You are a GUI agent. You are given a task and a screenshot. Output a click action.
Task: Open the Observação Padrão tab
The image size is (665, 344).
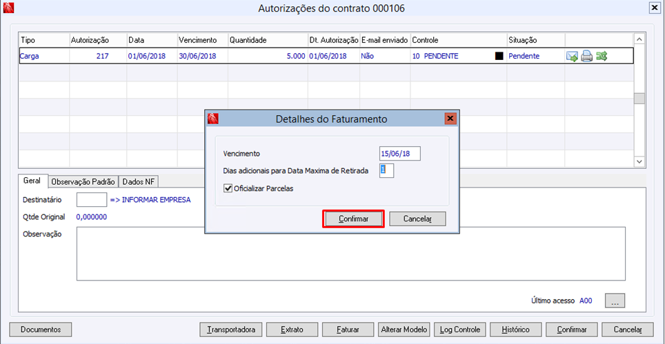click(83, 182)
